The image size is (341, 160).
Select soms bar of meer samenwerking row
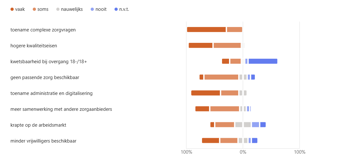[224, 109]
